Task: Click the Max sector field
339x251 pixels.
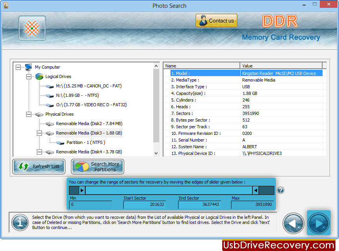Action: (x=252, y=205)
